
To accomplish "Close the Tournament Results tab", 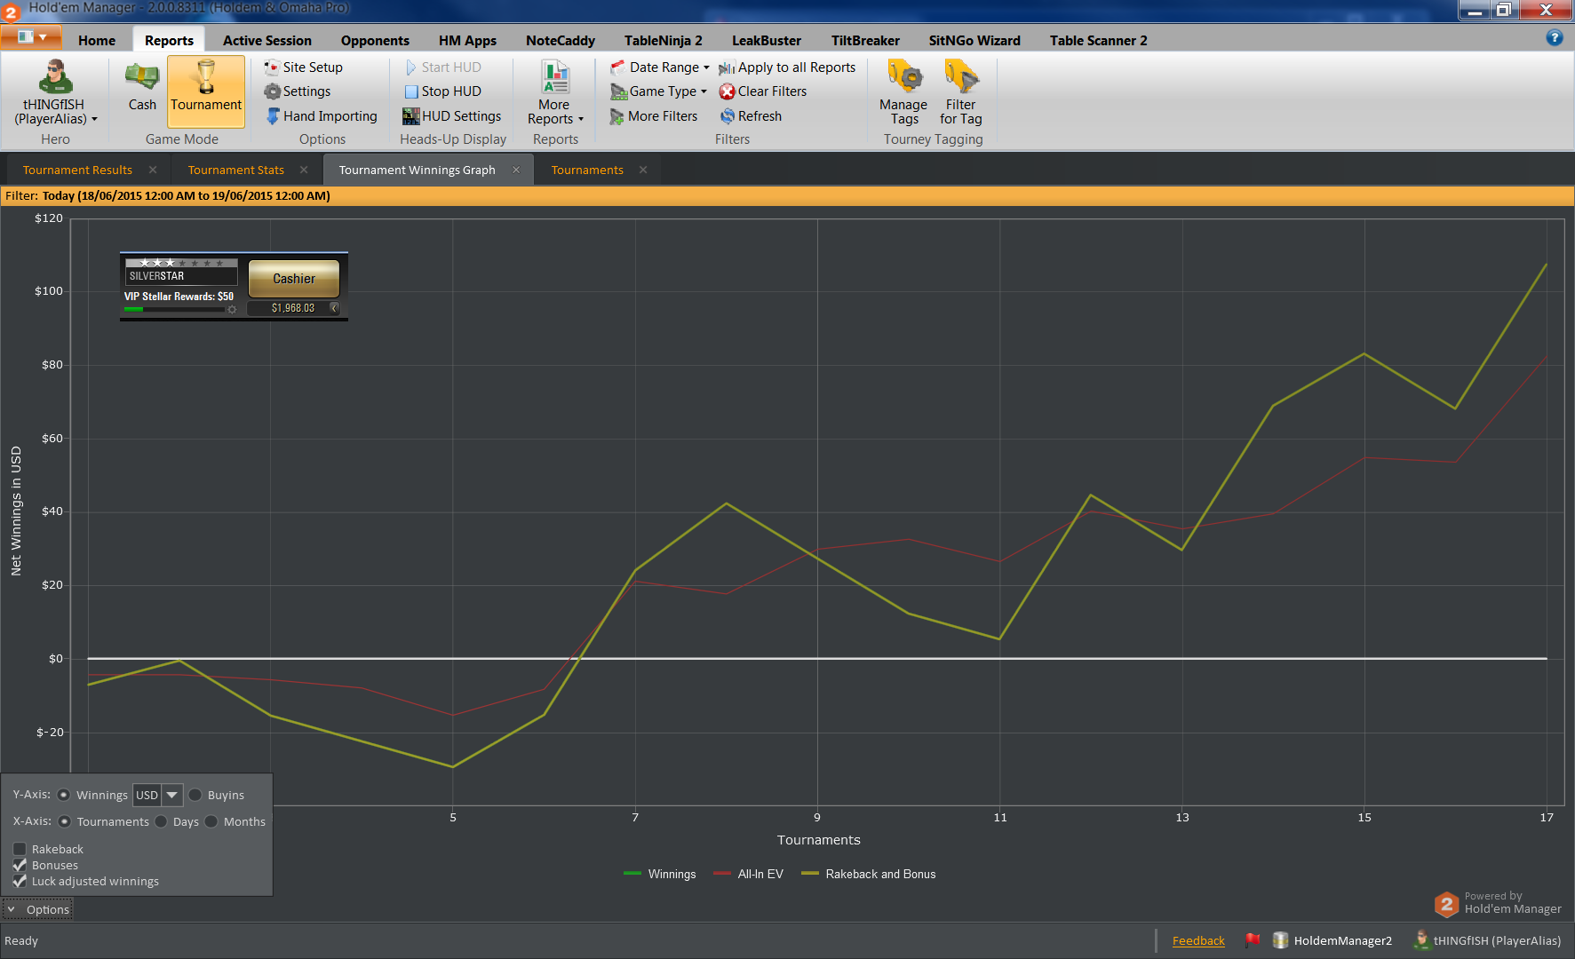I will point(153,170).
